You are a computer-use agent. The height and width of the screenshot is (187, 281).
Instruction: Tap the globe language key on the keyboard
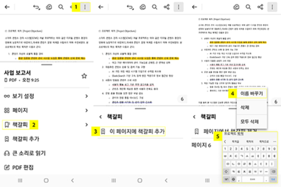[x=233, y=179]
